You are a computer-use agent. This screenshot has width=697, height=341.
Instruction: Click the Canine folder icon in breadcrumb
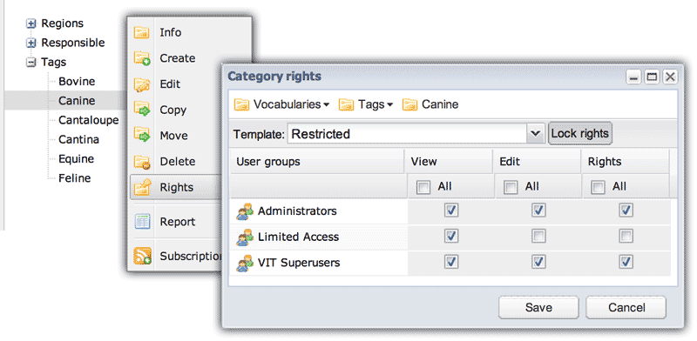pyautogui.click(x=409, y=104)
